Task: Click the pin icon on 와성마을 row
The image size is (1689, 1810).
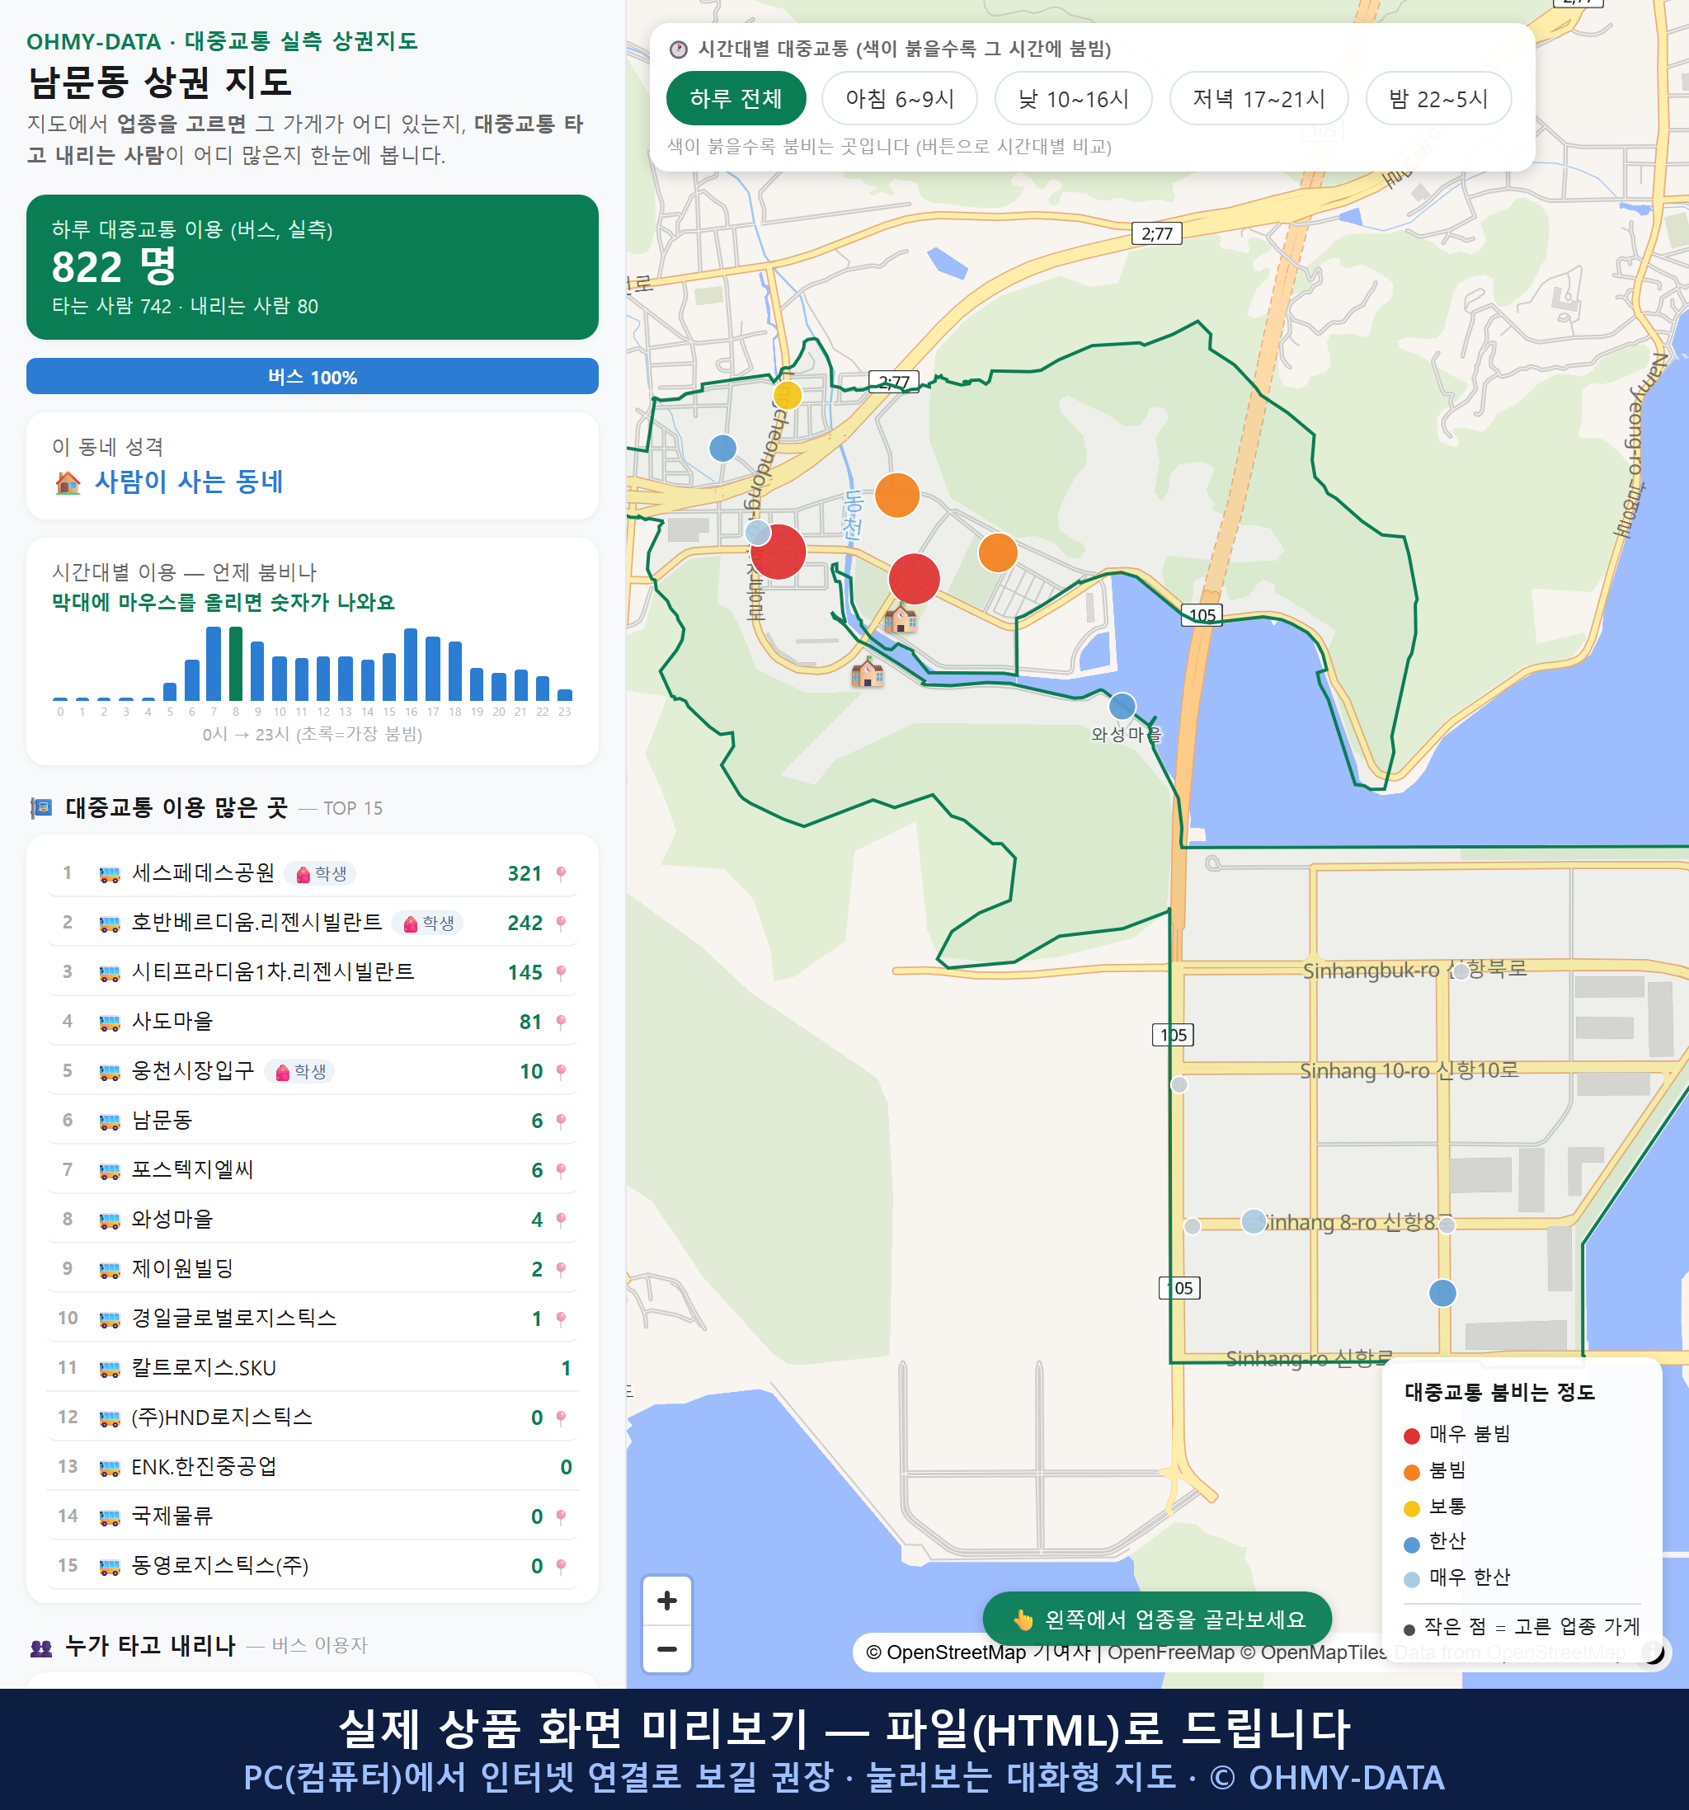Action: click(561, 1220)
